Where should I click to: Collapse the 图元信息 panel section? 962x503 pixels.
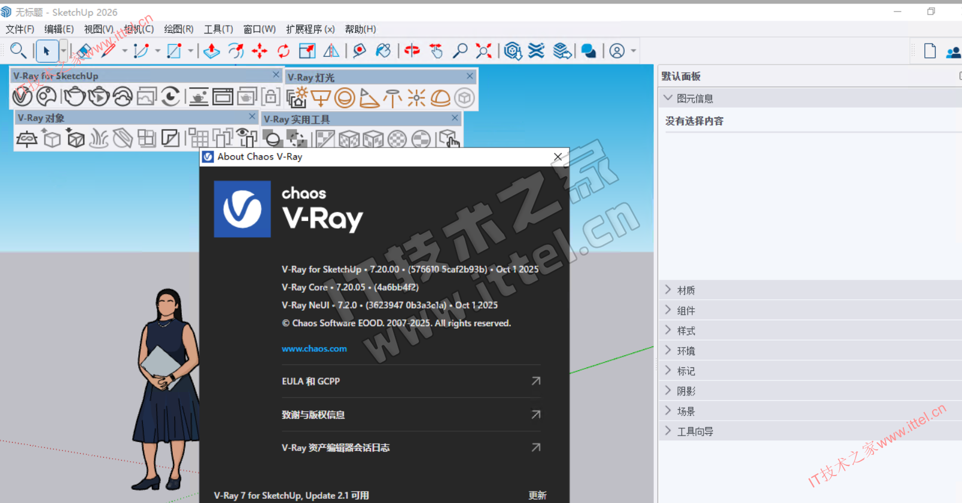tap(668, 98)
